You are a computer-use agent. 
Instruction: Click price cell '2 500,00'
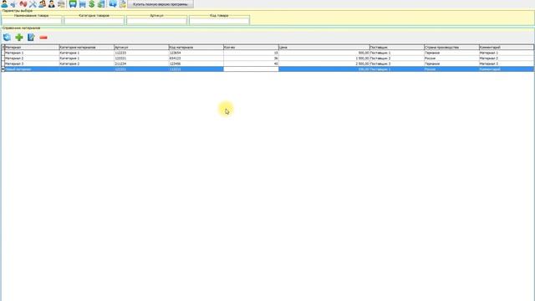click(324, 64)
